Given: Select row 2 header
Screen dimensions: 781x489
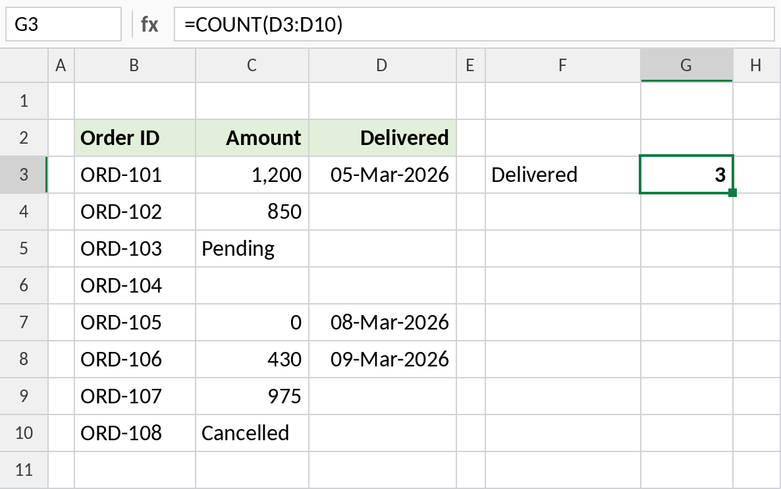Looking at the screenshot, I should [x=24, y=138].
